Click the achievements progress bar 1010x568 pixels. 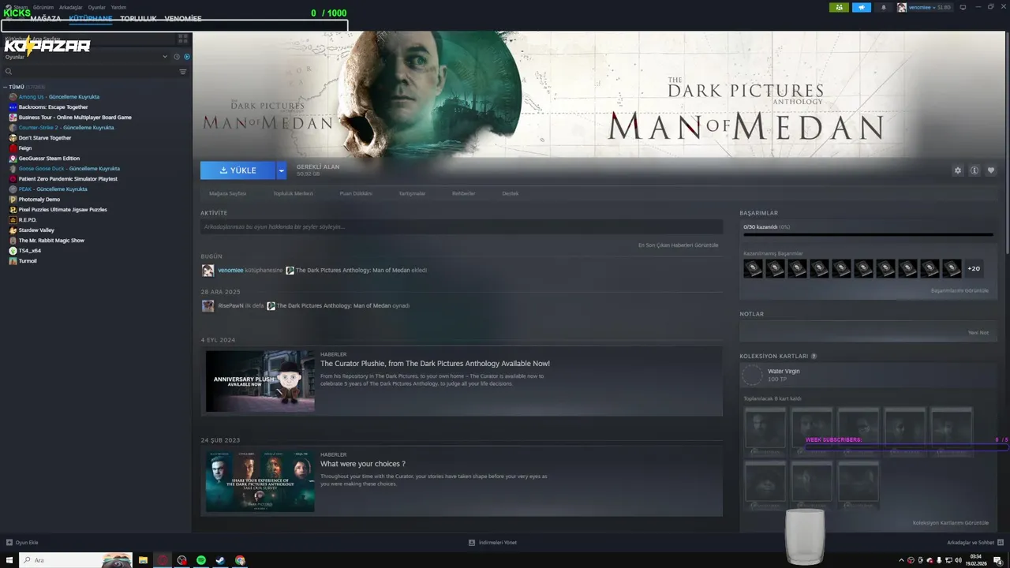[868, 234]
